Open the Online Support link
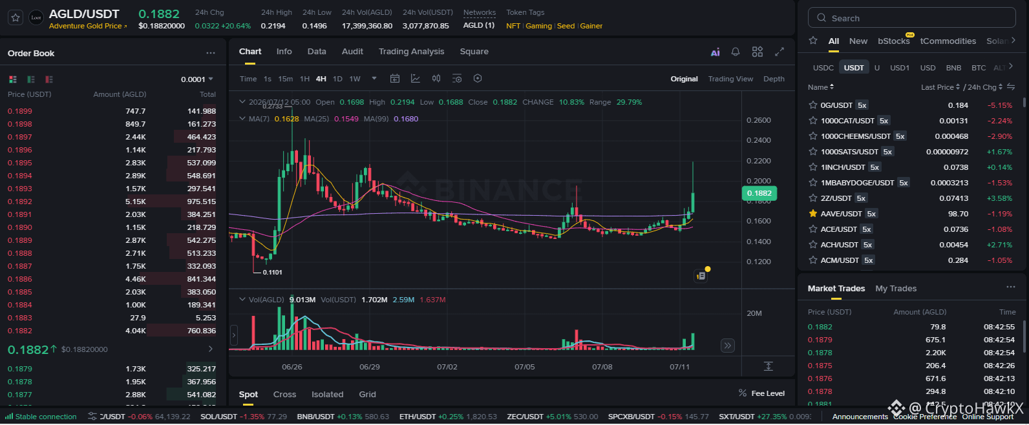1029x425 pixels. click(988, 417)
